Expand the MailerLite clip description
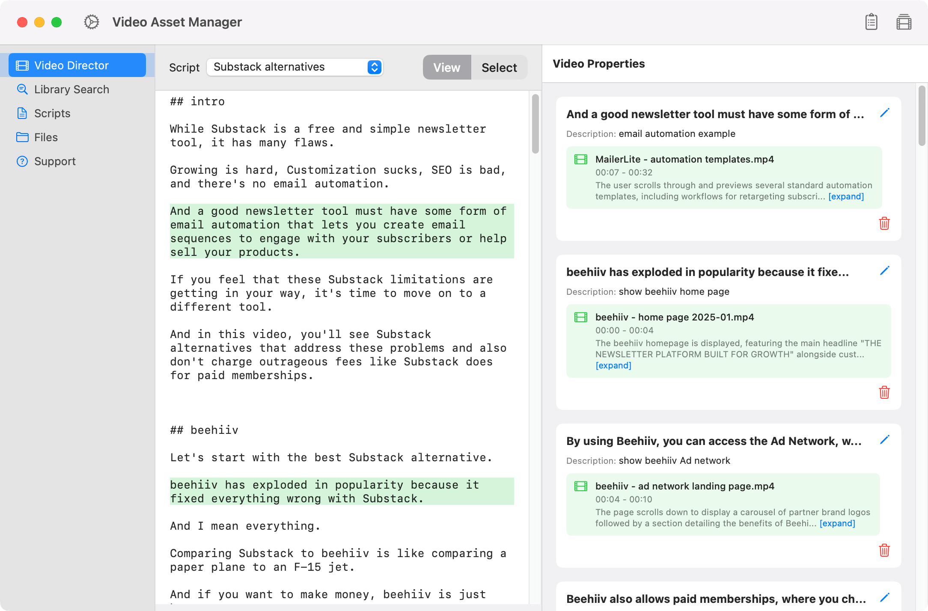The height and width of the screenshot is (611, 928). click(846, 196)
